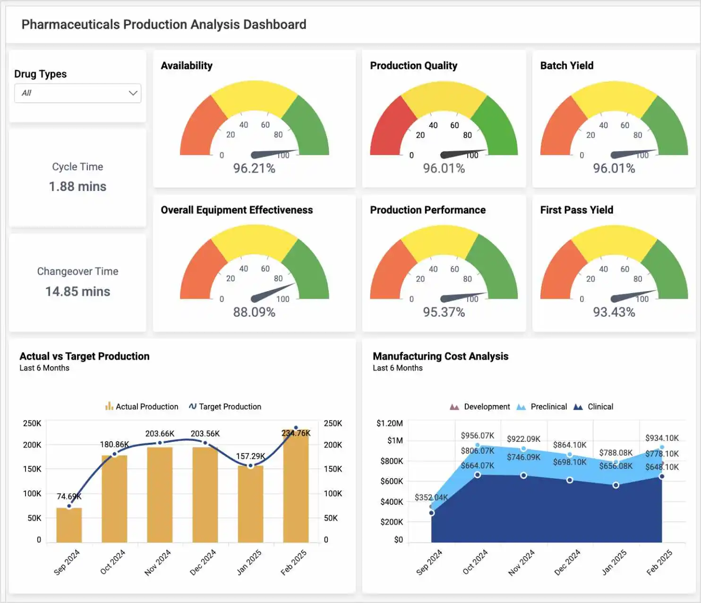Image resolution: width=701 pixels, height=603 pixels.
Task: Click the Development triangles legend icon
Action: 454,406
